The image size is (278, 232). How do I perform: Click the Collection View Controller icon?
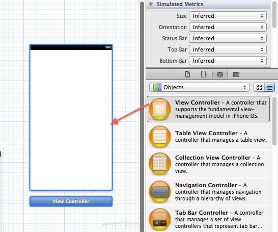pyautogui.click(x=160, y=164)
